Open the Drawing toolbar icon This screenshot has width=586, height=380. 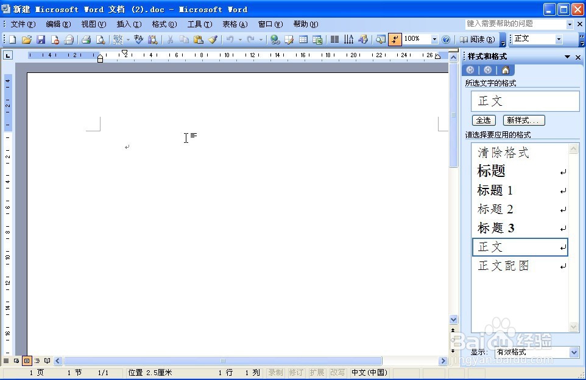point(362,39)
